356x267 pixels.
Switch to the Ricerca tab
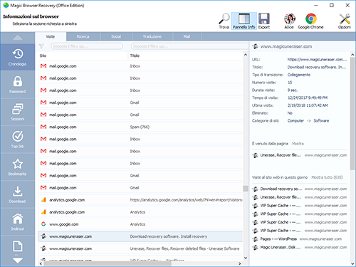[x=83, y=36]
